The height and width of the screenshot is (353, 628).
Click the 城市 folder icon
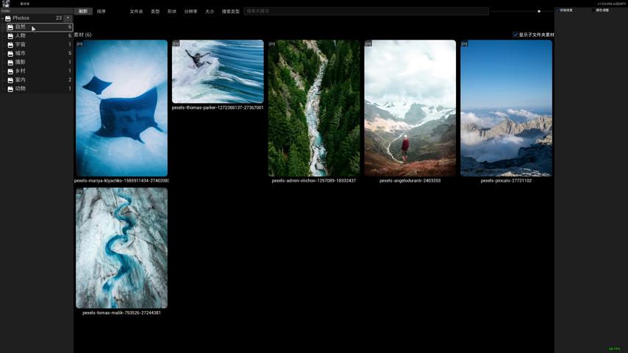10,54
